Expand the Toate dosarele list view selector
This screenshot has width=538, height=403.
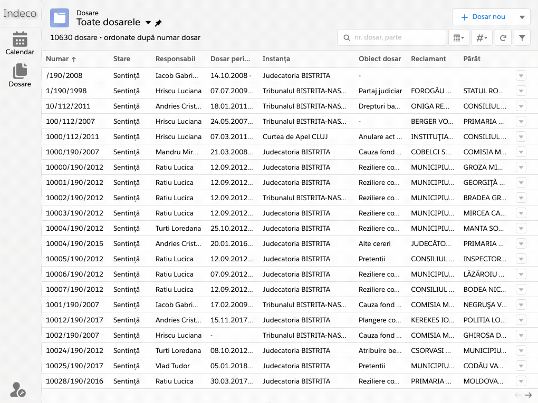148,23
